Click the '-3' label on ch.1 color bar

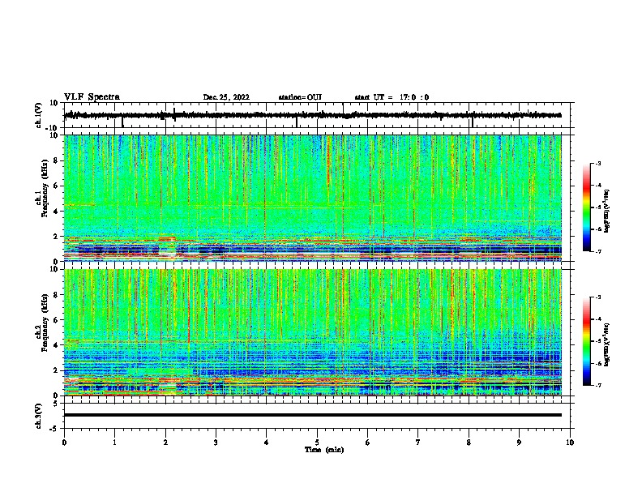tap(597, 163)
